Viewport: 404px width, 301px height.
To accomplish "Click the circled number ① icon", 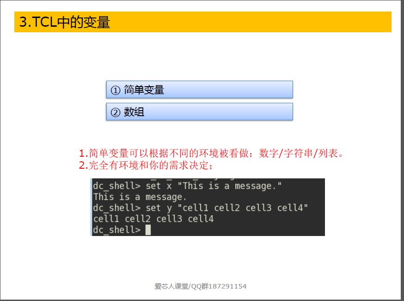I will pyautogui.click(x=116, y=90).
